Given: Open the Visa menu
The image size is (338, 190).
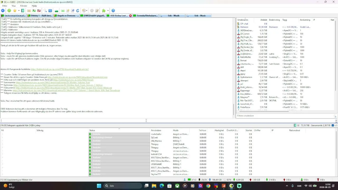Looking at the screenshot, I should tap(14, 6).
